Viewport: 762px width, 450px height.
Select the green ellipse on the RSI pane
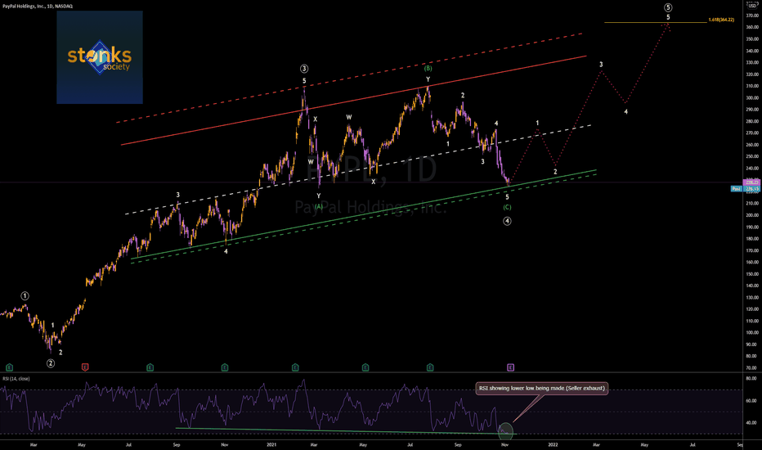(x=506, y=430)
